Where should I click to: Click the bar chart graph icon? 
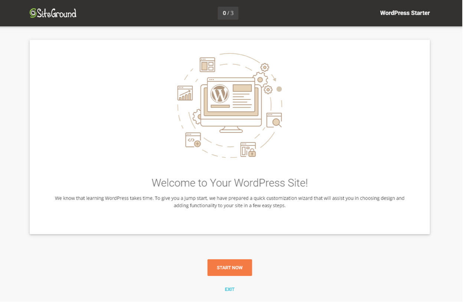pyautogui.click(x=185, y=93)
